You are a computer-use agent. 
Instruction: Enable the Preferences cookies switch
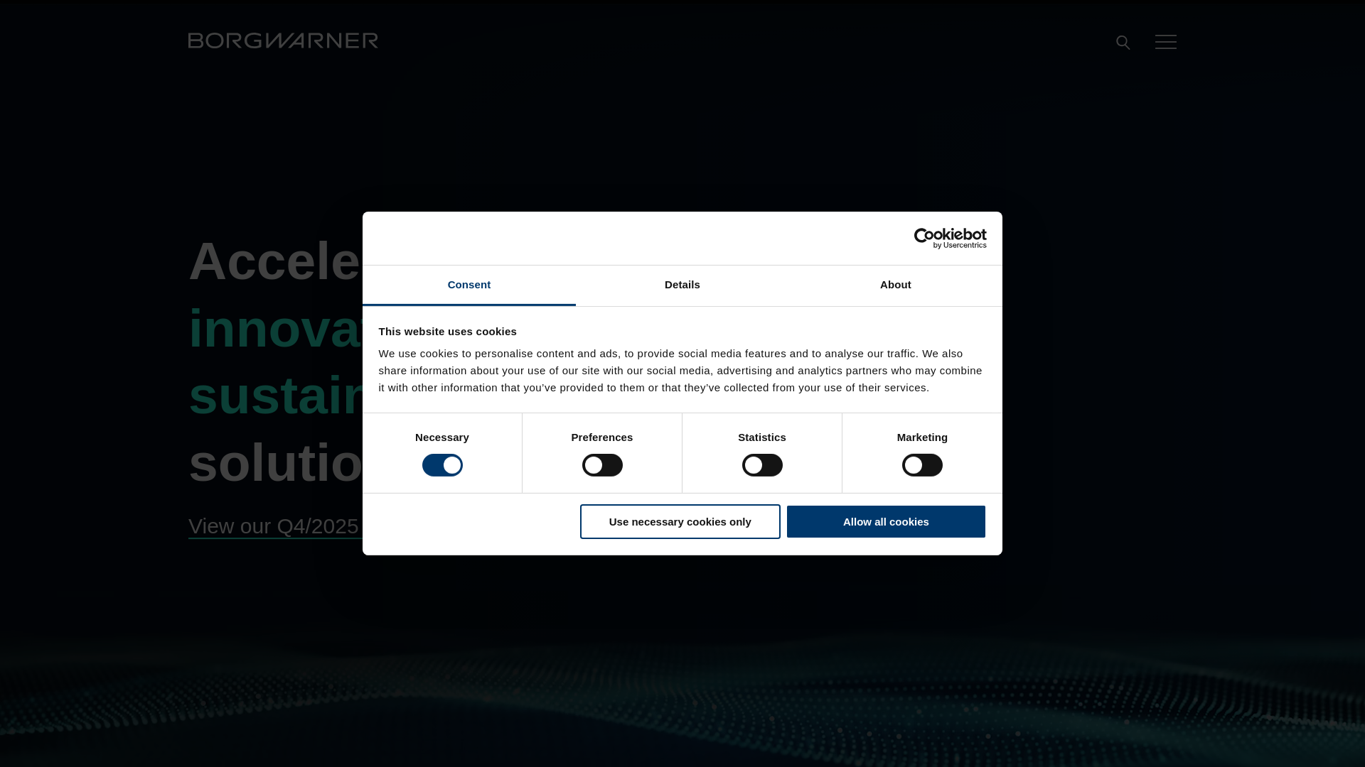point(602,465)
